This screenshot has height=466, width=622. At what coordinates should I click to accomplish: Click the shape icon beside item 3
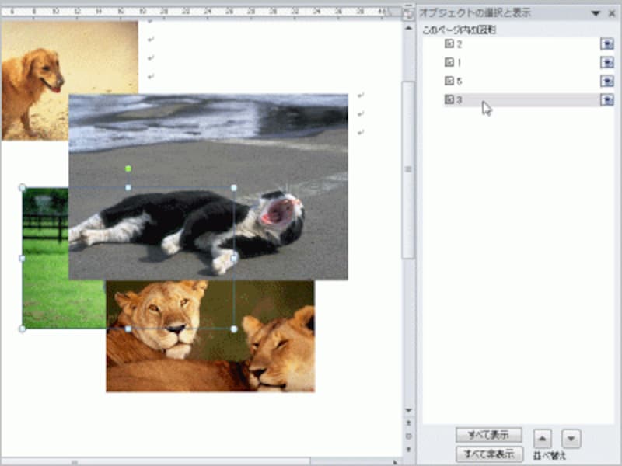coord(449,99)
